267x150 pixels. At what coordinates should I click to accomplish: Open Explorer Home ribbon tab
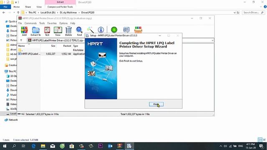tap(17, 7)
